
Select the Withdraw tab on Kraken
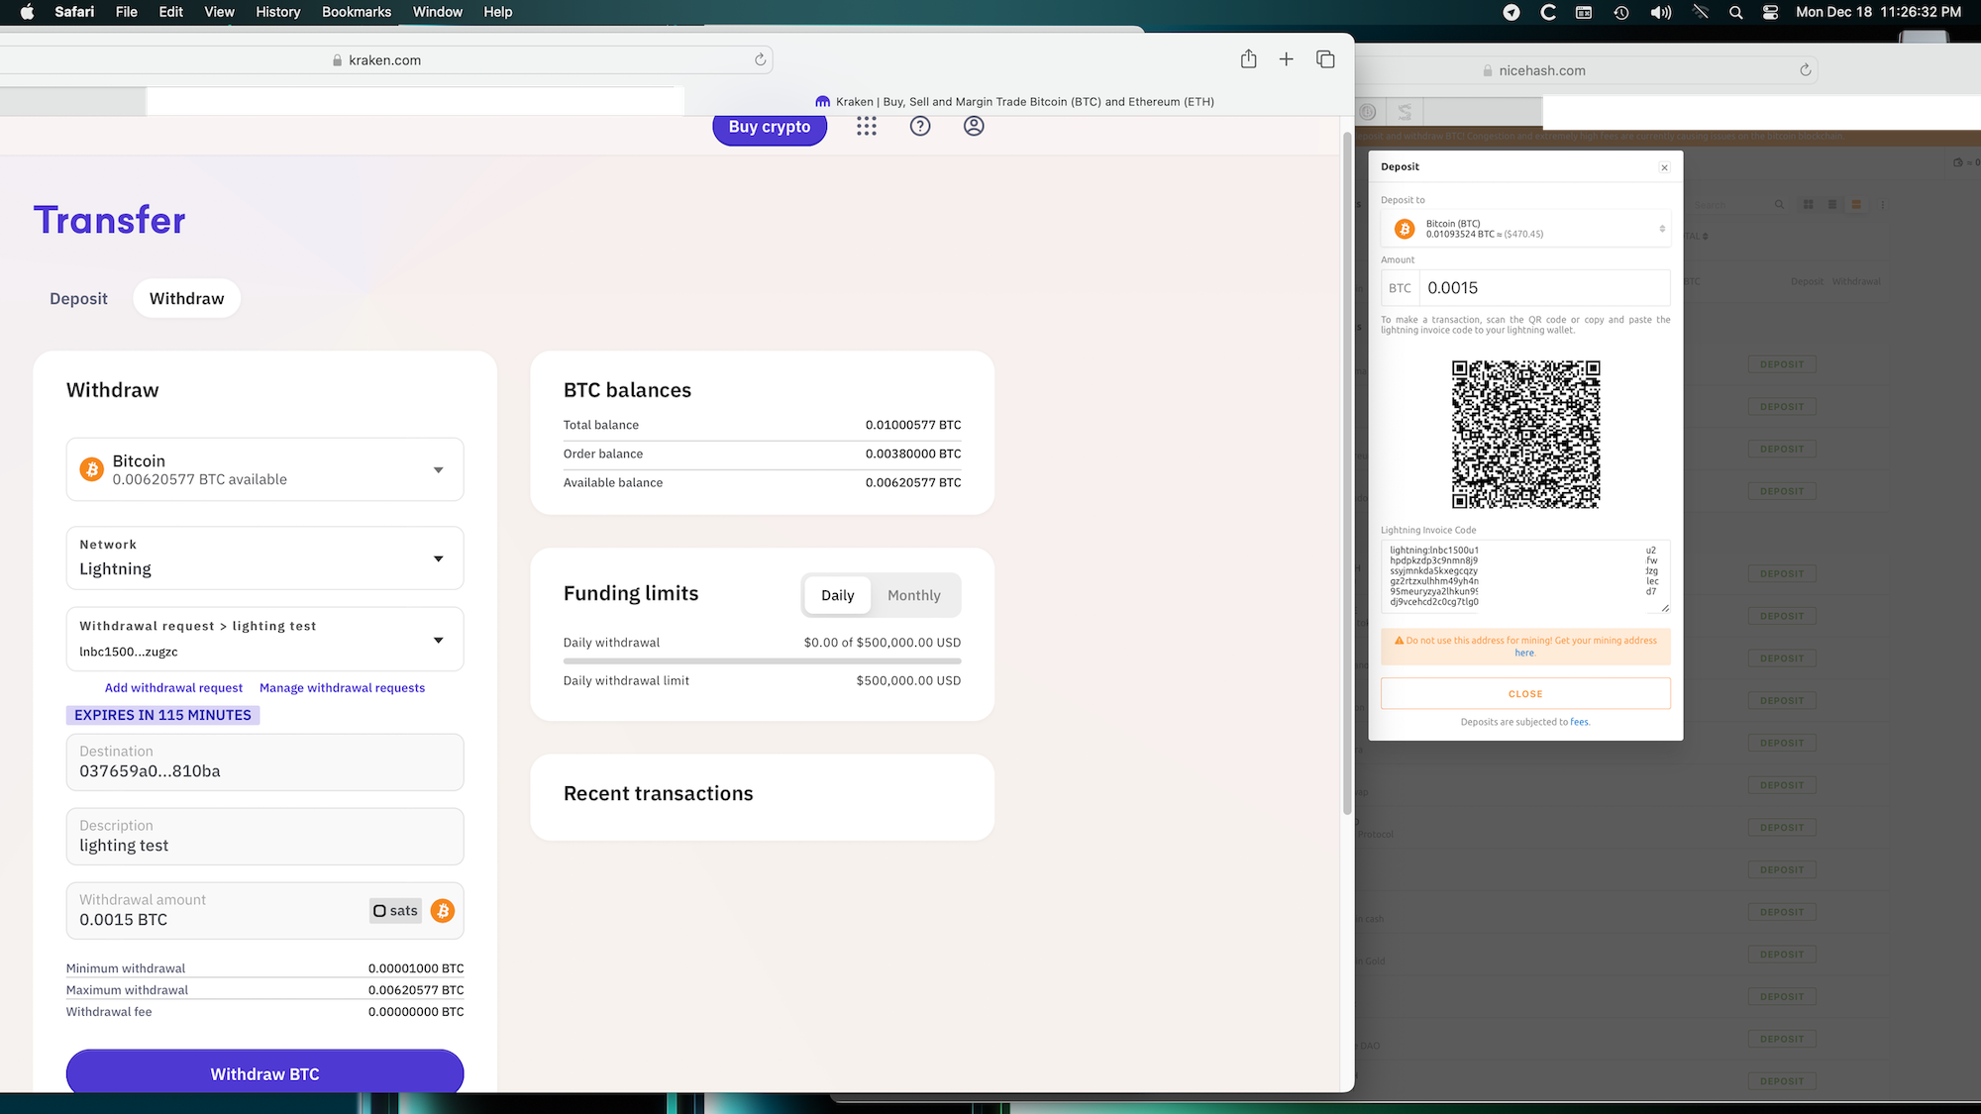click(186, 298)
